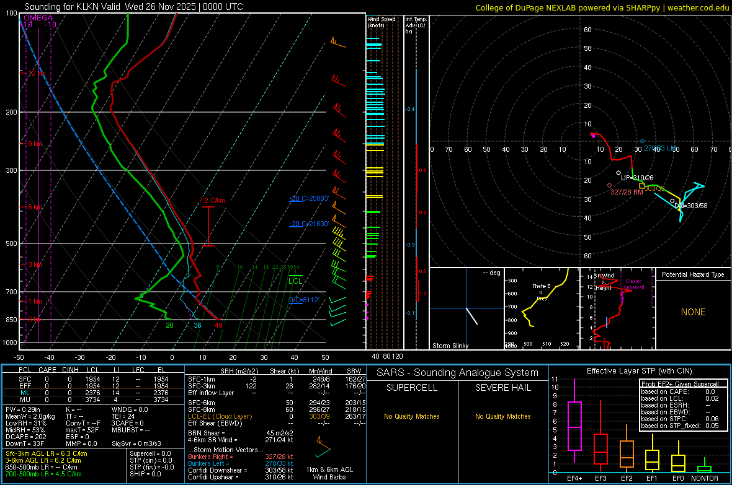Click the CAPE column header
732x485 pixels.
(x=47, y=370)
